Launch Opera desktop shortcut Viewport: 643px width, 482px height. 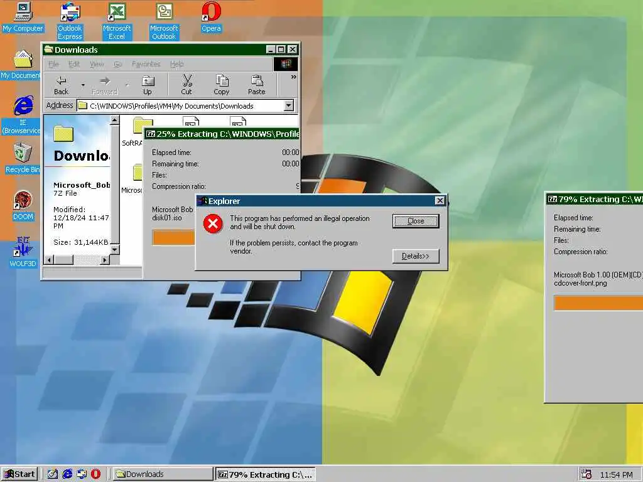(x=211, y=17)
